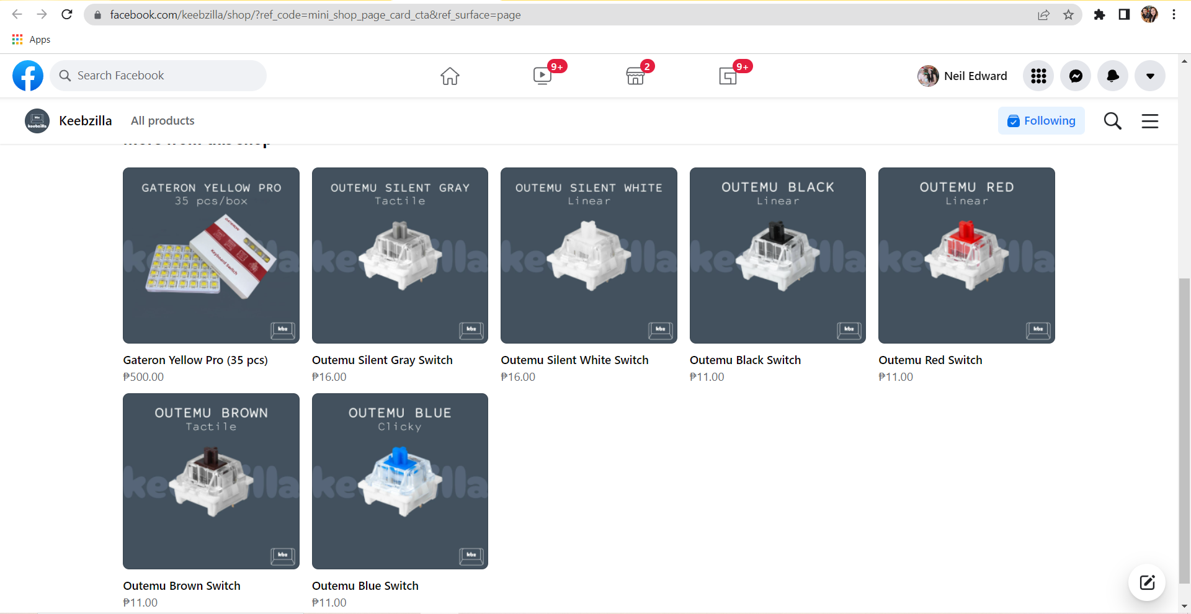View the site lock information icon

pos(97,15)
